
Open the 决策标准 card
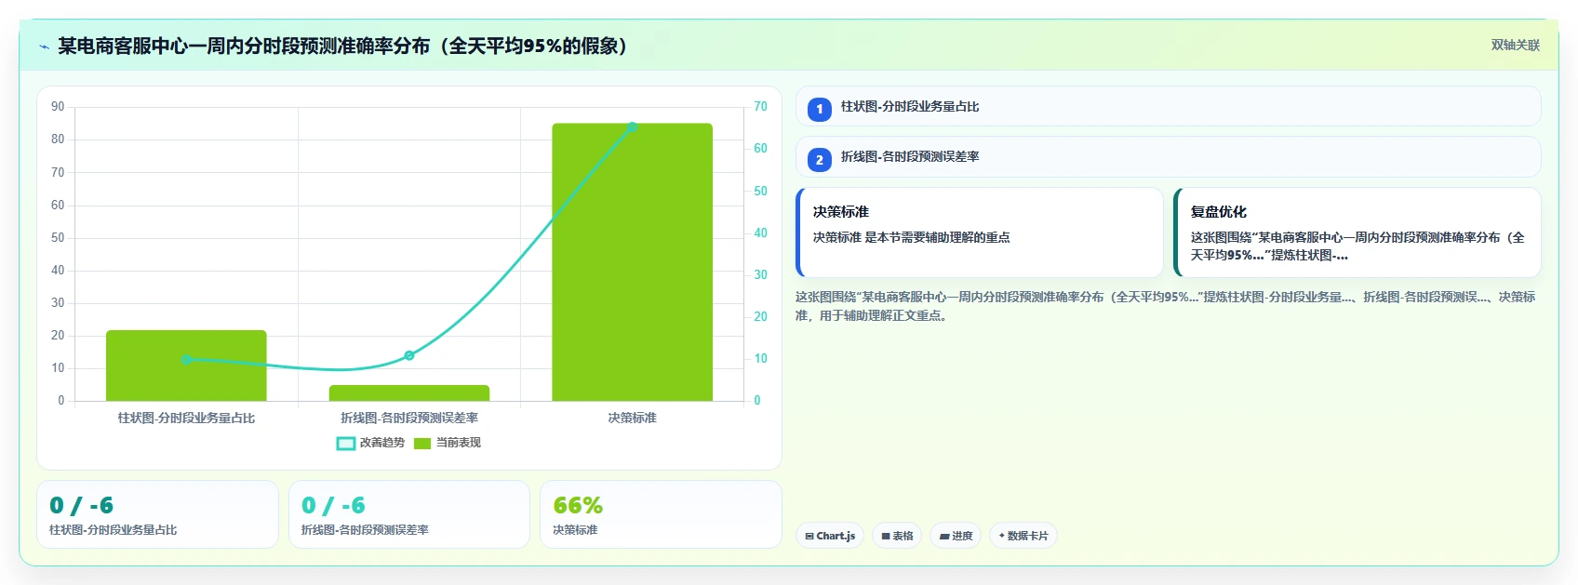click(x=980, y=233)
